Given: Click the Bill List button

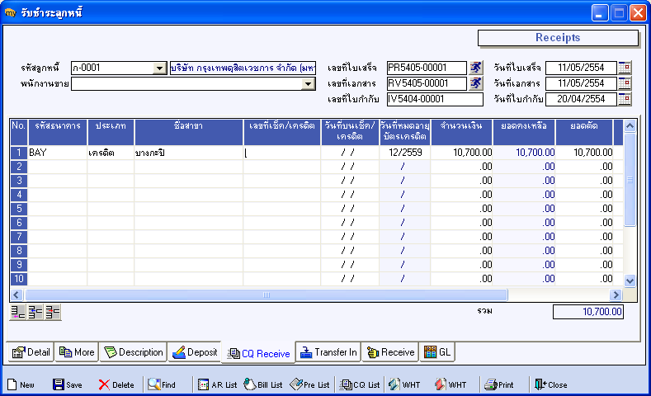Looking at the screenshot, I should click(x=263, y=384).
